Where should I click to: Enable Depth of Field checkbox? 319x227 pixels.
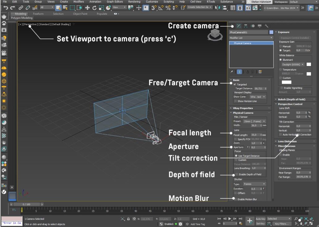tap(236, 174)
